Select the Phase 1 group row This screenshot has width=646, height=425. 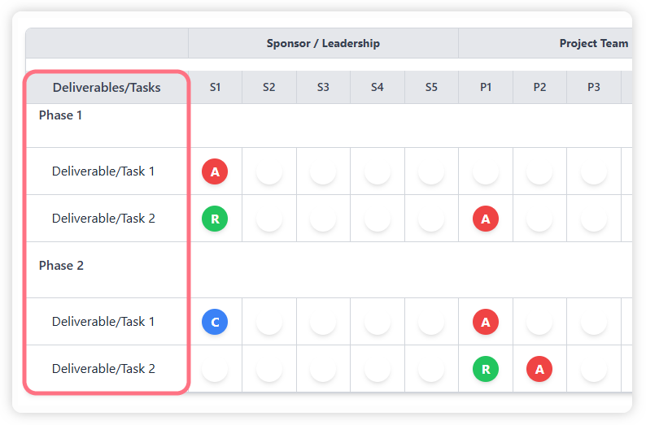[61, 115]
